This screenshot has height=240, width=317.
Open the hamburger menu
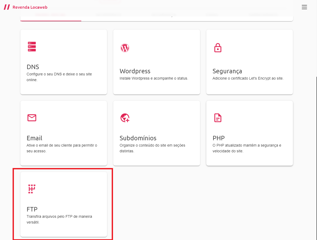[x=304, y=7]
